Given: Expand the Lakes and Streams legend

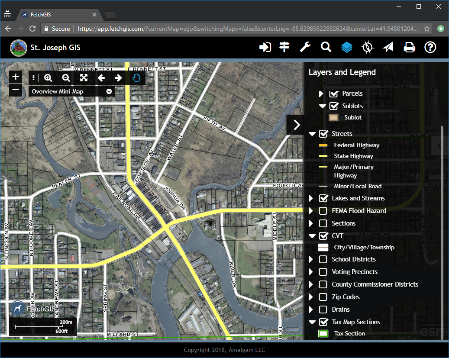Looking at the screenshot, I should (x=312, y=198).
